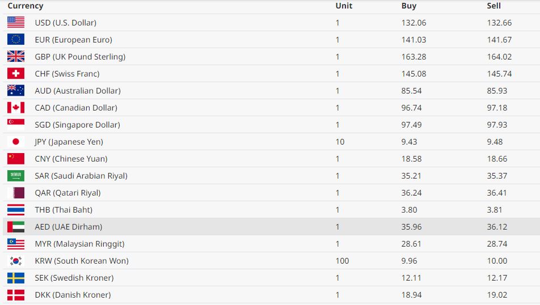Screen dimensions: 540x305
Task: Click the Sell column header
Action: pos(493,6)
